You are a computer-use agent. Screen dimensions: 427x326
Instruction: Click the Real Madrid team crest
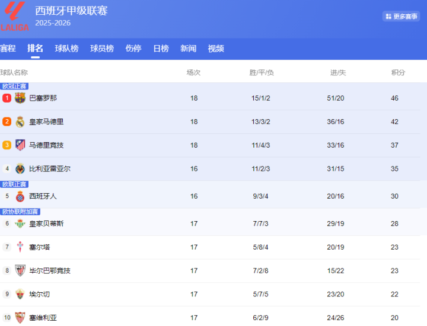click(x=20, y=122)
